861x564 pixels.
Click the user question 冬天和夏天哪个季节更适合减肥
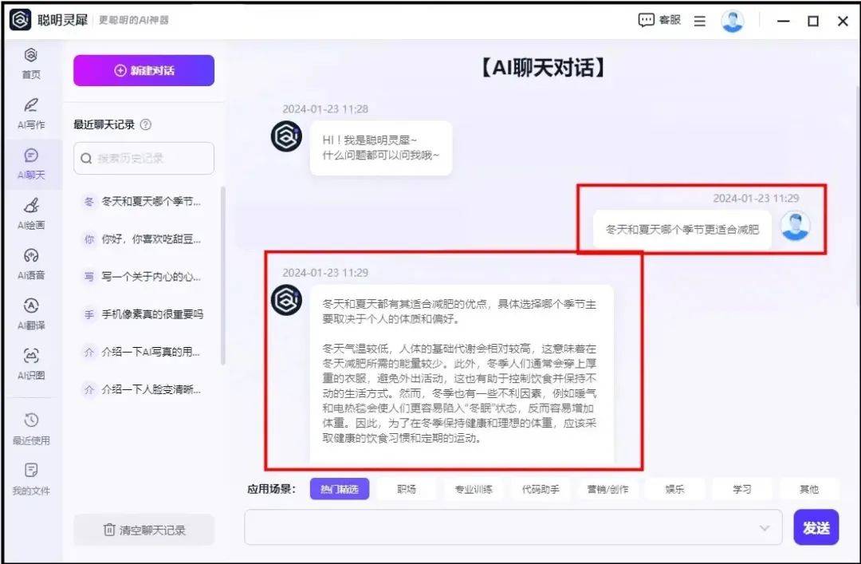point(682,229)
